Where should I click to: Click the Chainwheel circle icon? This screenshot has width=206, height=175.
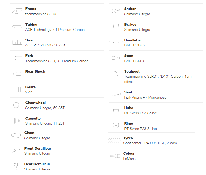[x=17, y=105]
